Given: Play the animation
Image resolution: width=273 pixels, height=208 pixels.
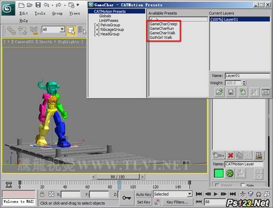Looking at the screenshot, I should tap(216, 194).
